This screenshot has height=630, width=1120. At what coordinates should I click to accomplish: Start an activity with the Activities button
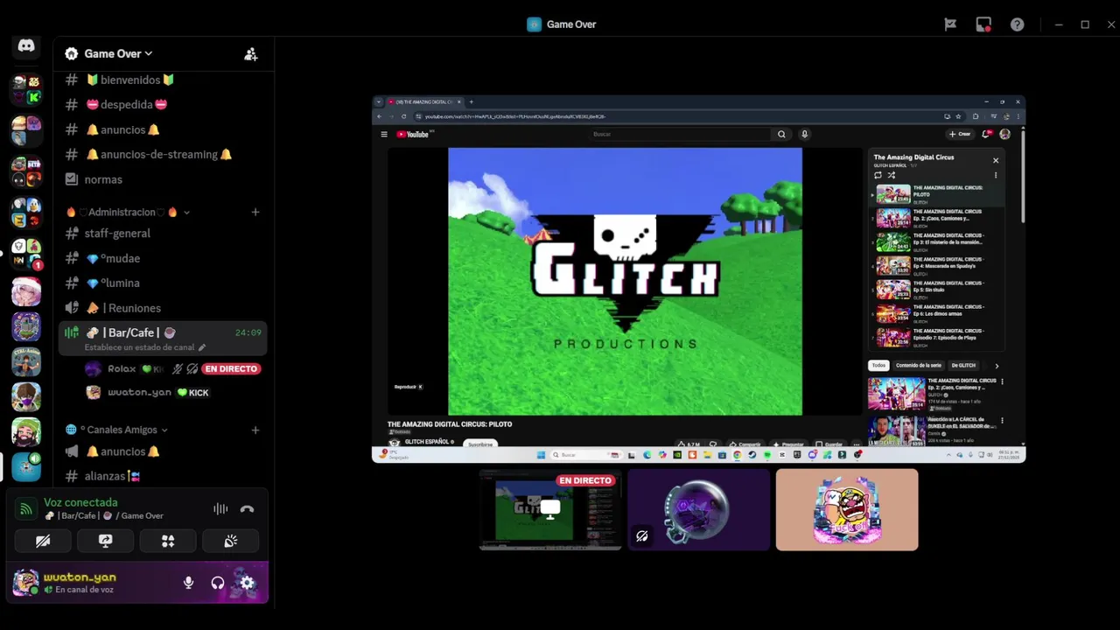(168, 542)
